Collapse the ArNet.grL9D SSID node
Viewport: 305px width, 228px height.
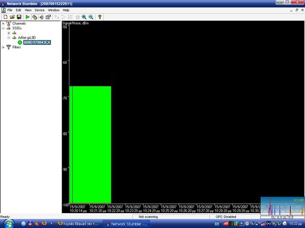[9, 38]
